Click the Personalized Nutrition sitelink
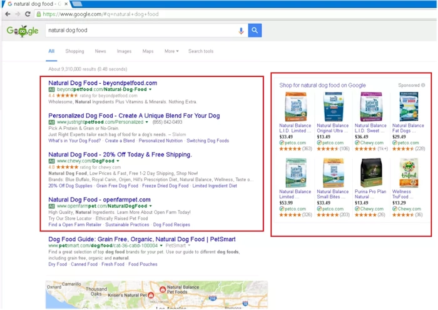438x310 pixels. pos(161,141)
